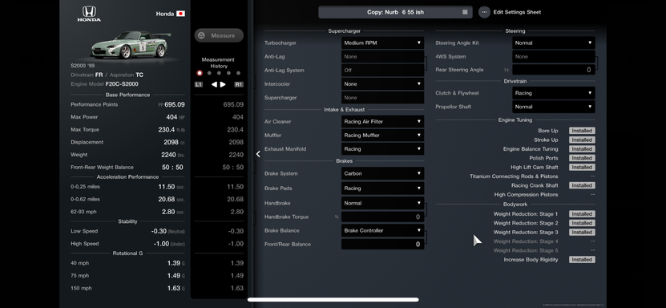Image resolution: width=666 pixels, height=308 pixels.
Task: Open the settings sheet list menu icon
Action: click(x=465, y=12)
